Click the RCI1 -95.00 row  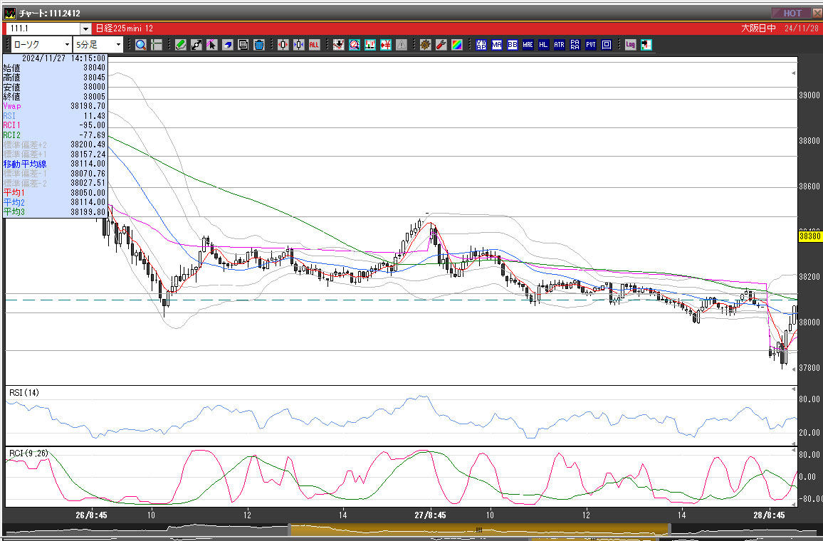tap(54, 125)
